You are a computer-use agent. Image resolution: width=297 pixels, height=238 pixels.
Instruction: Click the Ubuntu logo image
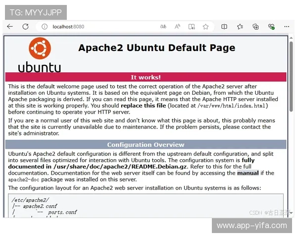(40, 55)
